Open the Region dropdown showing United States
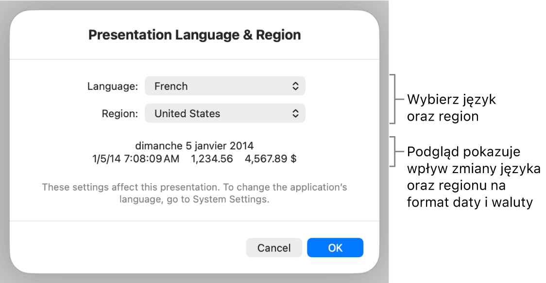 coord(225,113)
